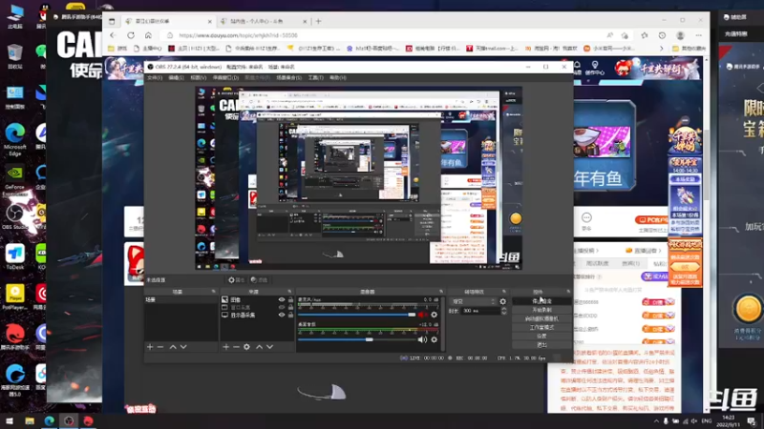Viewport: 764px width, 429px height.
Task: Remove the selected scene with the minus icon
Action: pyautogui.click(x=160, y=347)
